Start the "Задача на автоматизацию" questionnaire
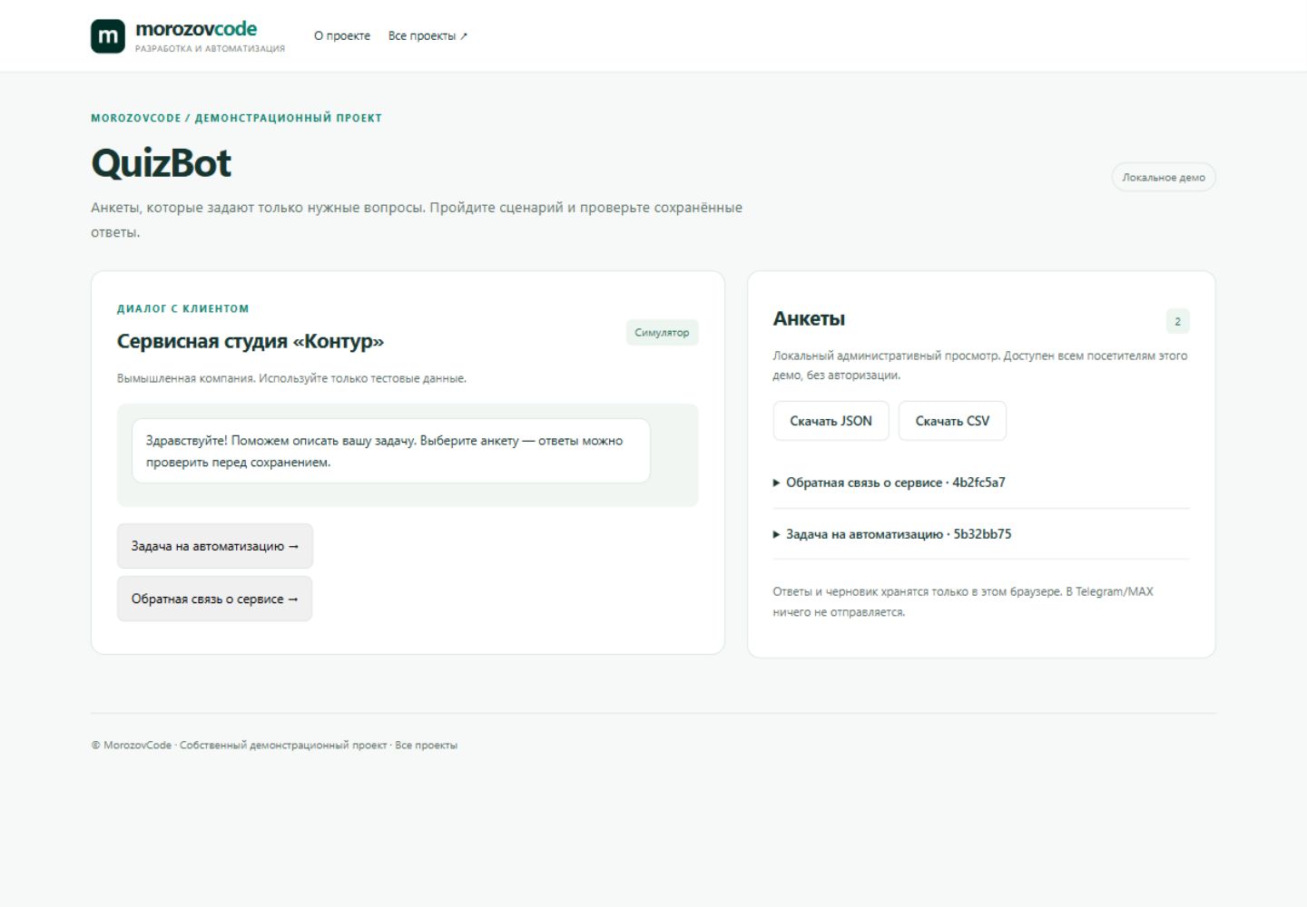Viewport: 1307px width, 907px height. point(215,546)
